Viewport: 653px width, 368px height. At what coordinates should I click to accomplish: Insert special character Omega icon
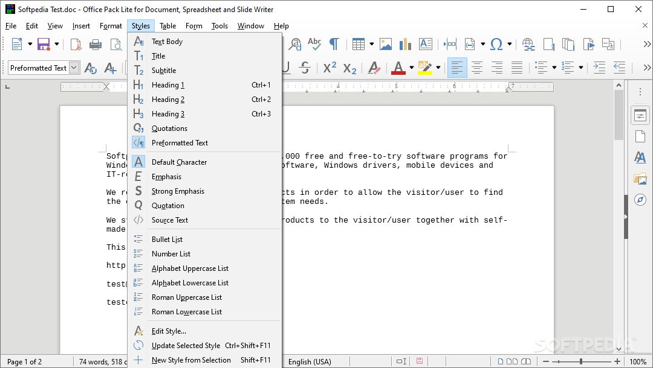(496, 44)
